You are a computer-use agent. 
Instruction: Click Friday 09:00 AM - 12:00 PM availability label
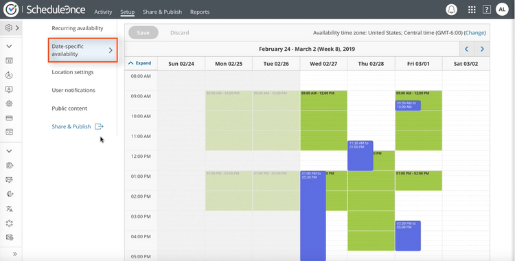tap(413, 93)
